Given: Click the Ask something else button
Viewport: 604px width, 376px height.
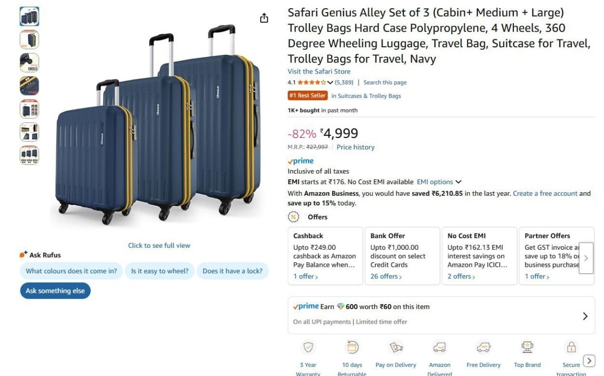Looking at the screenshot, I should point(55,290).
